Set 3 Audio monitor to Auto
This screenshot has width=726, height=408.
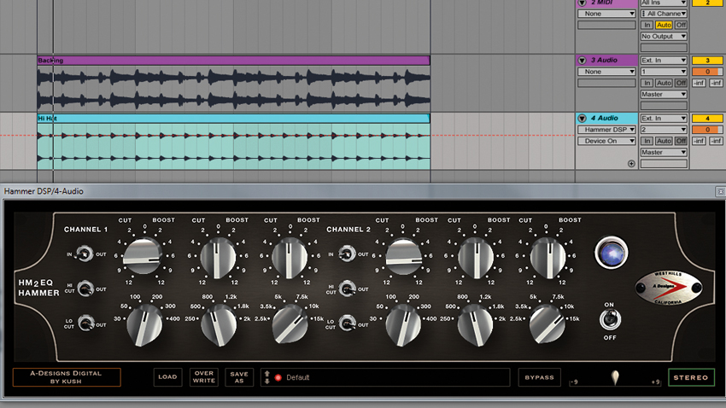click(x=664, y=83)
